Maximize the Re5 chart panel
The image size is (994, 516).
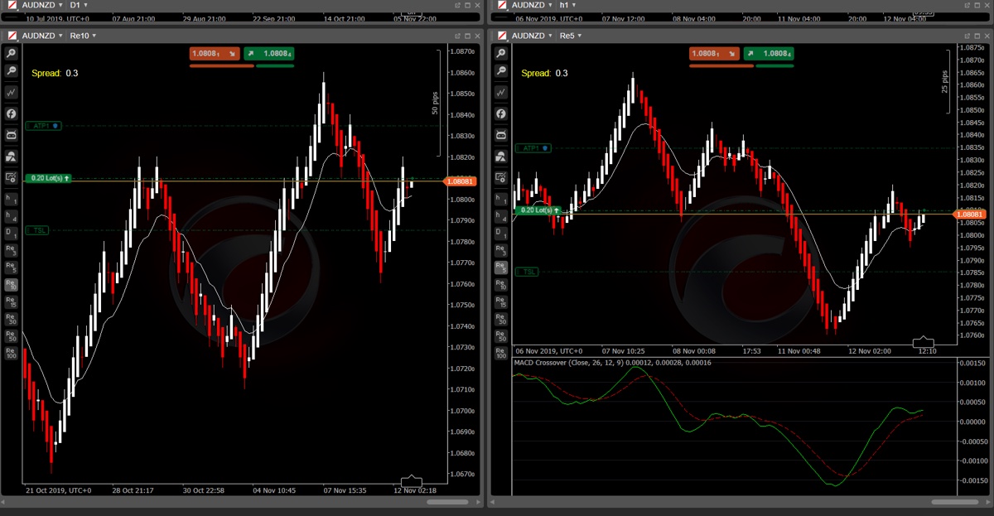click(x=977, y=36)
